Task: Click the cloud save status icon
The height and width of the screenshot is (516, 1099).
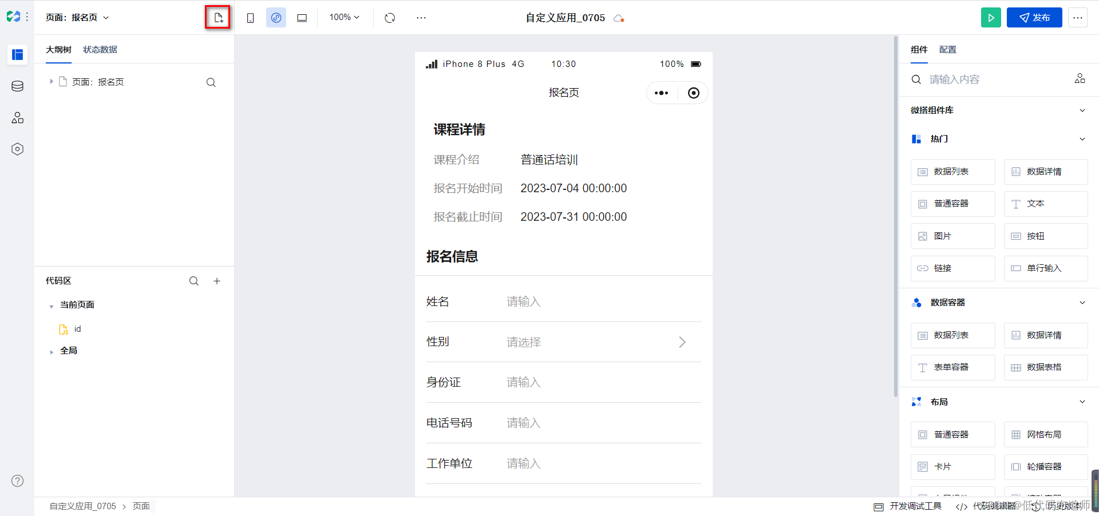Action: (618, 18)
